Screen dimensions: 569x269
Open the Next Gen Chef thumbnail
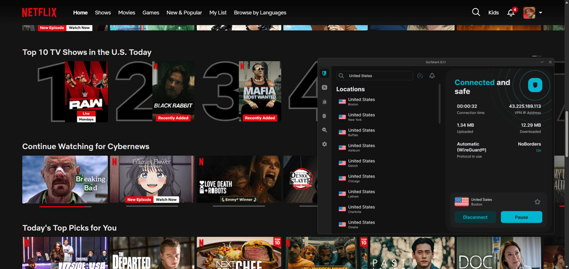point(239,253)
